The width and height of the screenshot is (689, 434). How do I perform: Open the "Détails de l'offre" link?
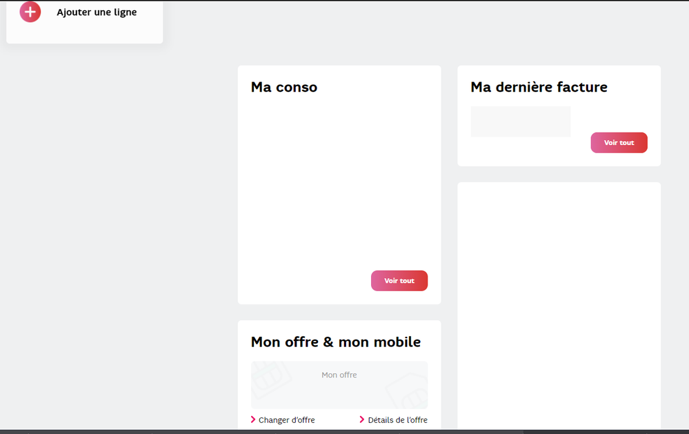[x=397, y=420]
